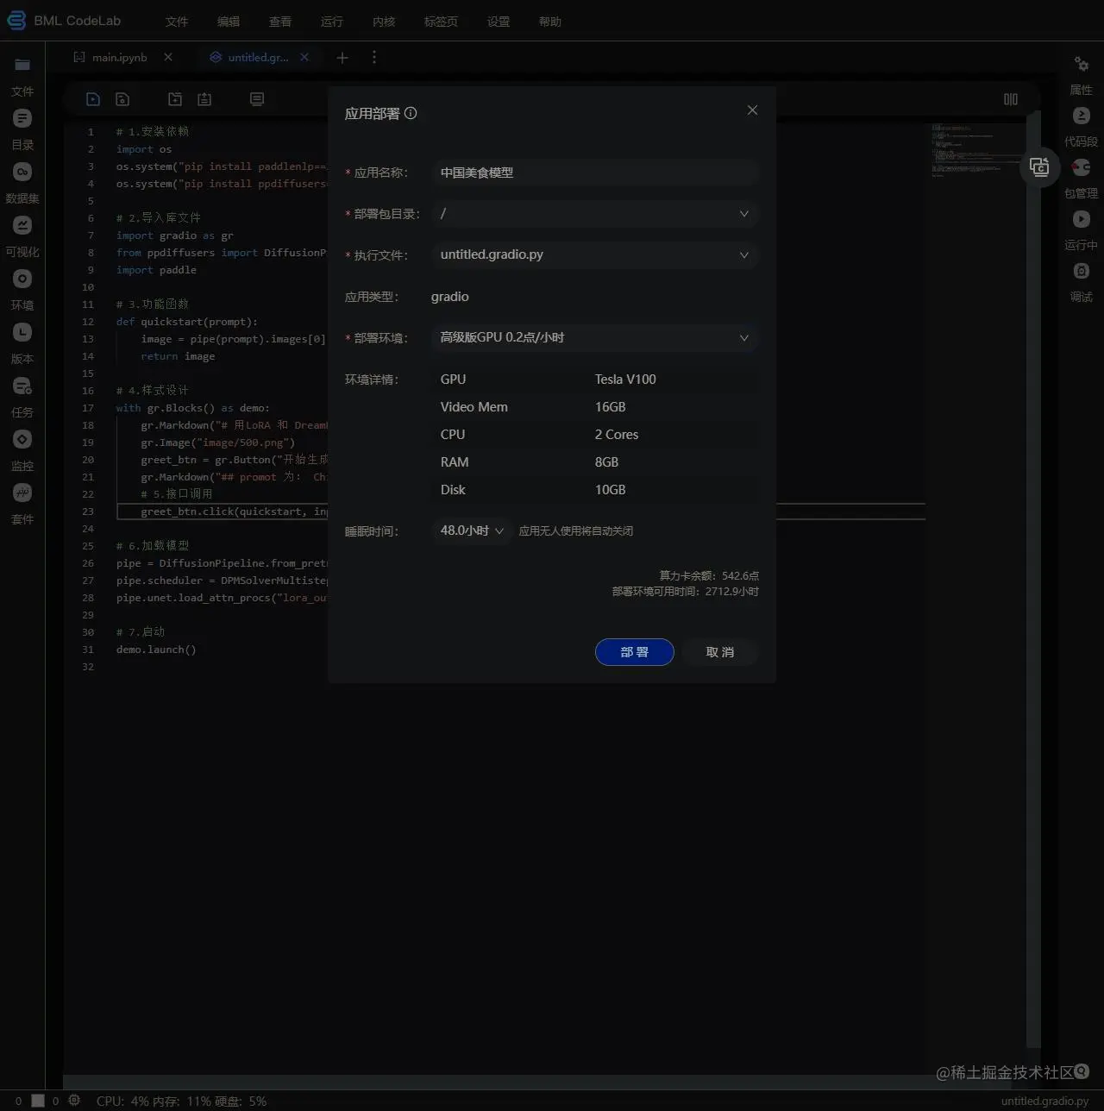Open the 数据集 dataset sidebar icon
Viewport: 1104px width, 1111px height.
(22, 172)
